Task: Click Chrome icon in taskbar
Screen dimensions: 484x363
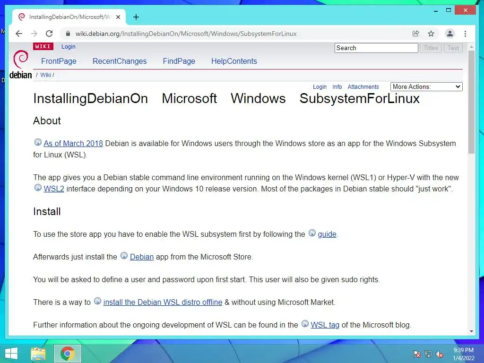Action: point(67,354)
